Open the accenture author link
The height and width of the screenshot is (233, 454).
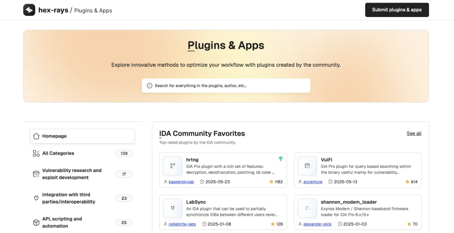tap(313, 182)
